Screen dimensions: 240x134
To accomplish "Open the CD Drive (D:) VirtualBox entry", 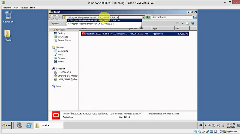I will pos(66,76).
